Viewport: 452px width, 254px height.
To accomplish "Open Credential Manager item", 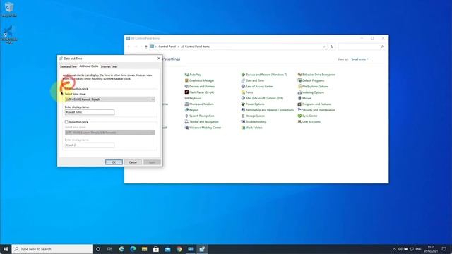I will 199,80.
